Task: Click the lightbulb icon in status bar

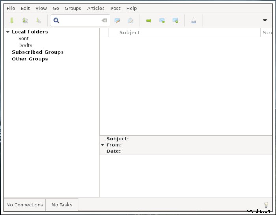Action: pos(266,205)
